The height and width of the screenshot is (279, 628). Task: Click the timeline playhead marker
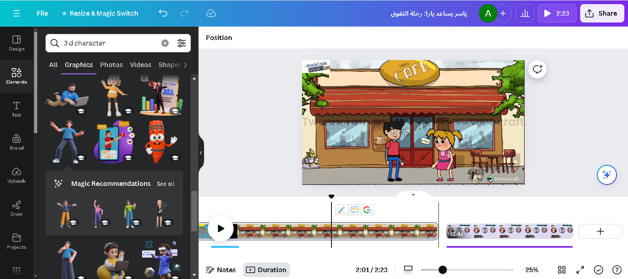[x=331, y=196]
